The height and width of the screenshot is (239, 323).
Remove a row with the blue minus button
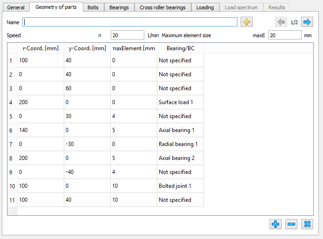pyautogui.click(x=291, y=224)
